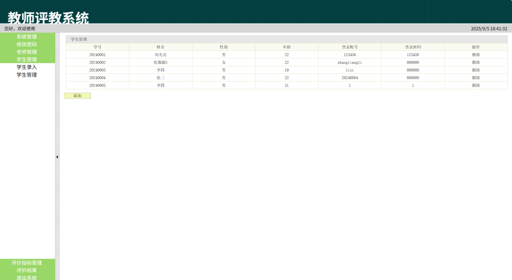
Task: Open the 老师管理 menu section
Action: click(27, 52)
